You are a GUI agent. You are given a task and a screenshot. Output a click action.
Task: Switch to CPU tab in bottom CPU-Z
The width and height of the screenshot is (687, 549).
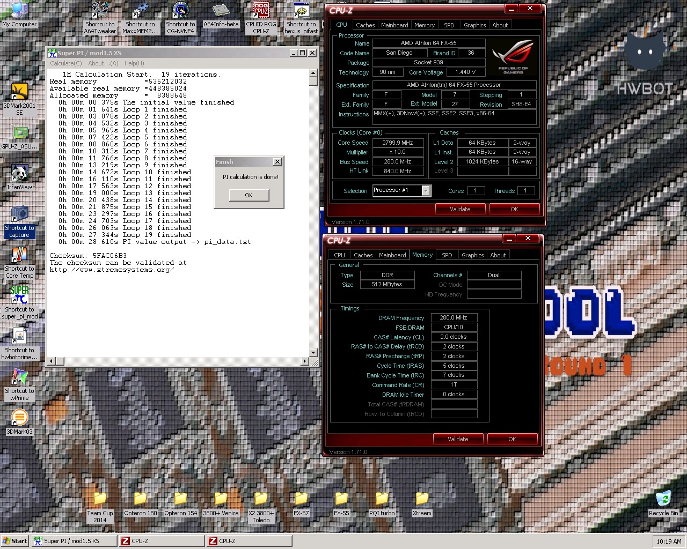click(x=340, y=255)
